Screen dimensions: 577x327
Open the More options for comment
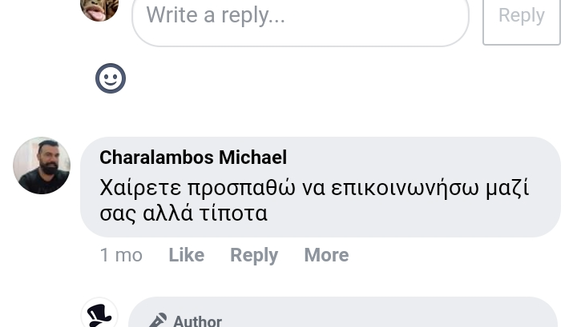point(326,255)
